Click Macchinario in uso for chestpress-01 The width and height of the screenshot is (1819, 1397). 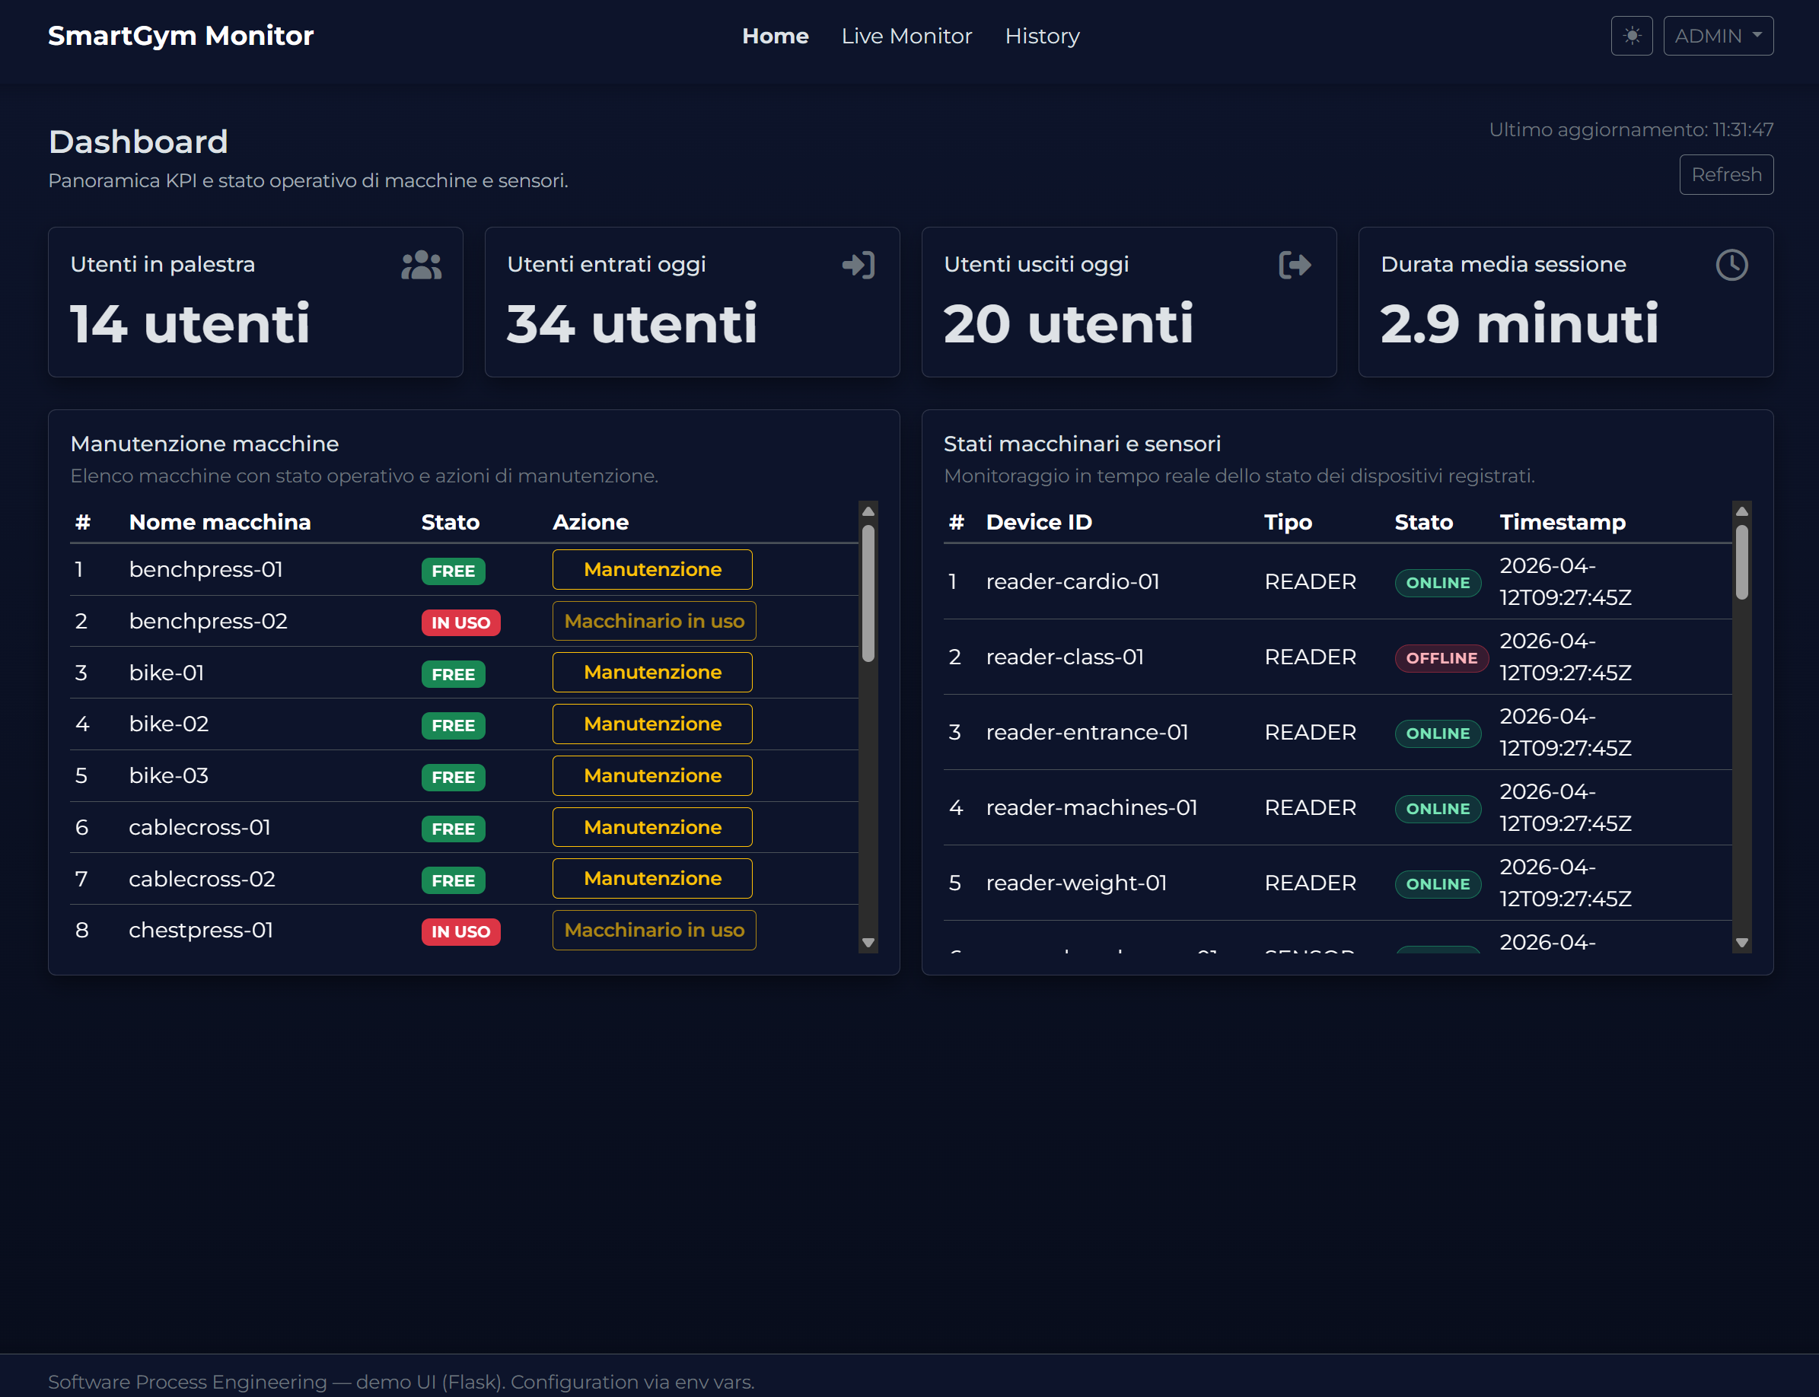(654, 931)
